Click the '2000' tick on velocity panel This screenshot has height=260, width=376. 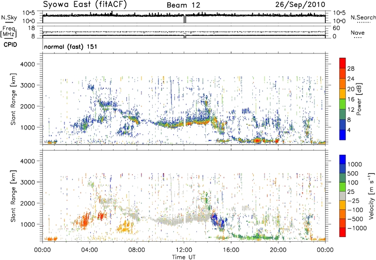pos(28,204)
